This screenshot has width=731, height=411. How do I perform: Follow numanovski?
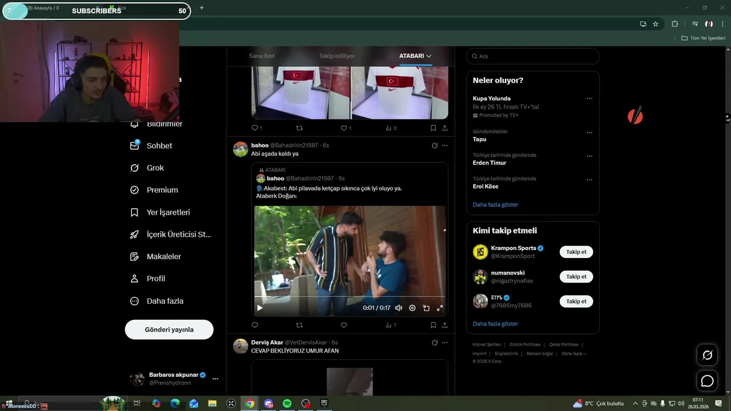coord(576,276)
